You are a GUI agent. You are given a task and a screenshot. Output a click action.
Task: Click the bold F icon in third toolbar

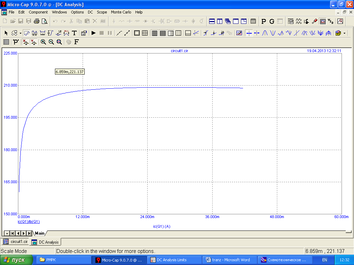click(x=76, y=42)
